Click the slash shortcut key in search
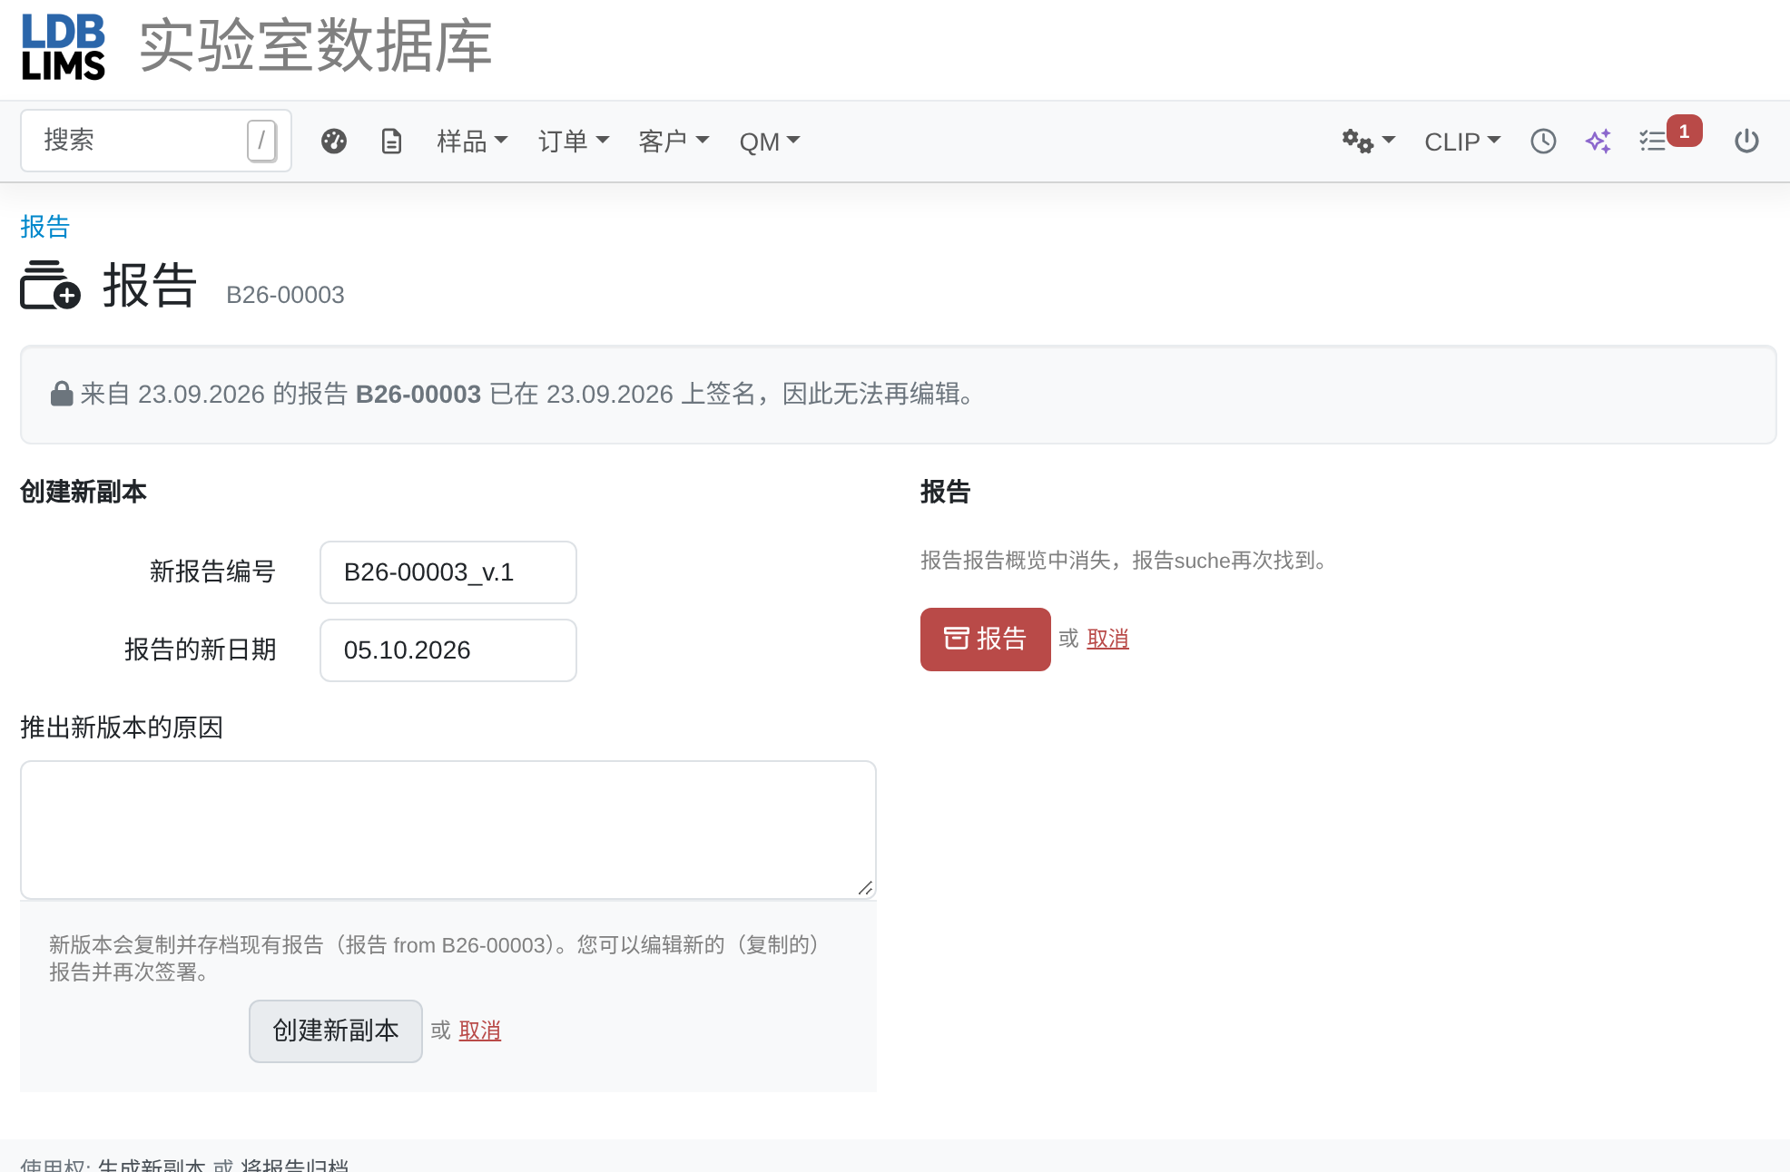Screen dimensions: 1790x1172 [x=261, y=141]
